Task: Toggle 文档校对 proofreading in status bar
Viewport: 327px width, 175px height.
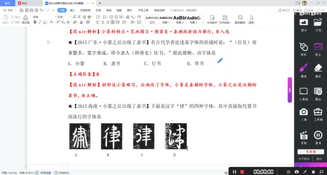Action: [x=62, y=173]
